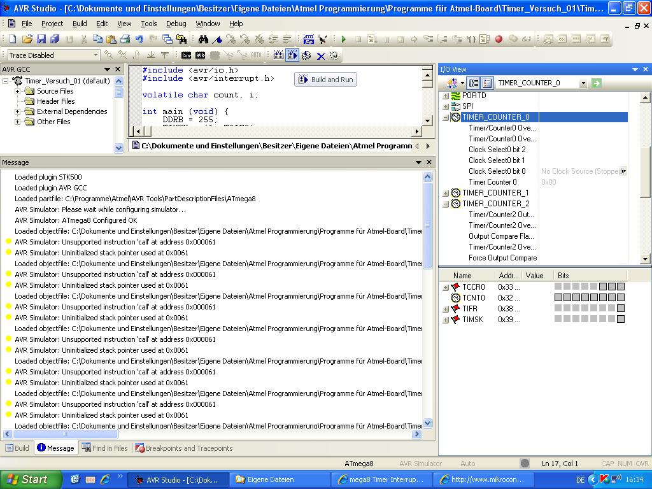This screenshot has height=489, width=652.
Task: Switch to Eigene Dateien taskbar window
Action: 280,479
